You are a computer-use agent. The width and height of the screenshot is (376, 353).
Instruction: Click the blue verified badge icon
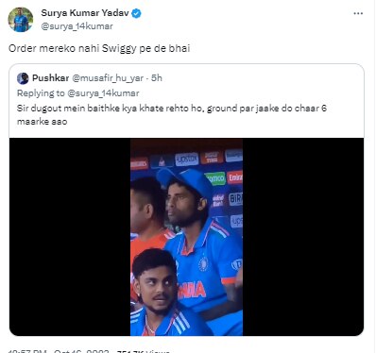[136, 13]
